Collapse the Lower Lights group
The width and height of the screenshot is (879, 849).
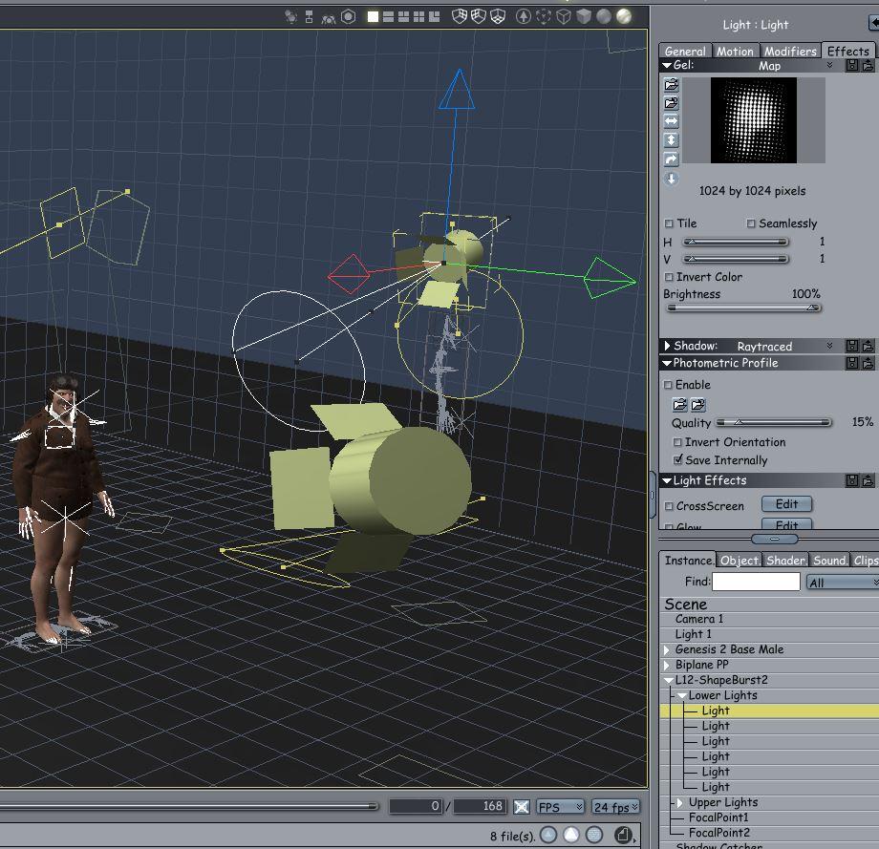coord(681,696)
